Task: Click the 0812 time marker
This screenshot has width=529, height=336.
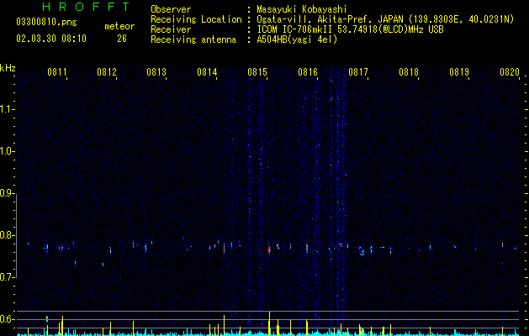Action: [107, 71]
